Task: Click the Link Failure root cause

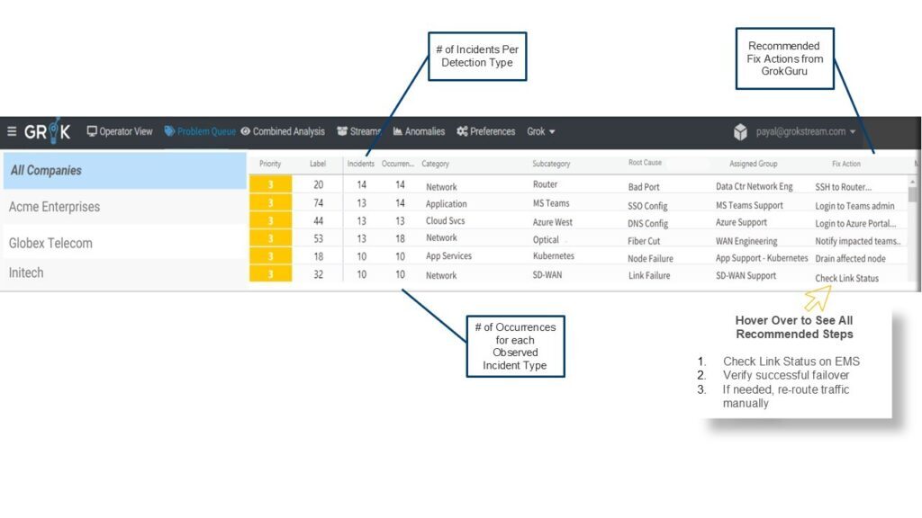Action: [x=649, y=275]
